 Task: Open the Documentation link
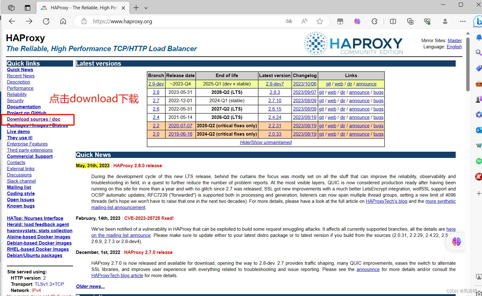[24, 107]
